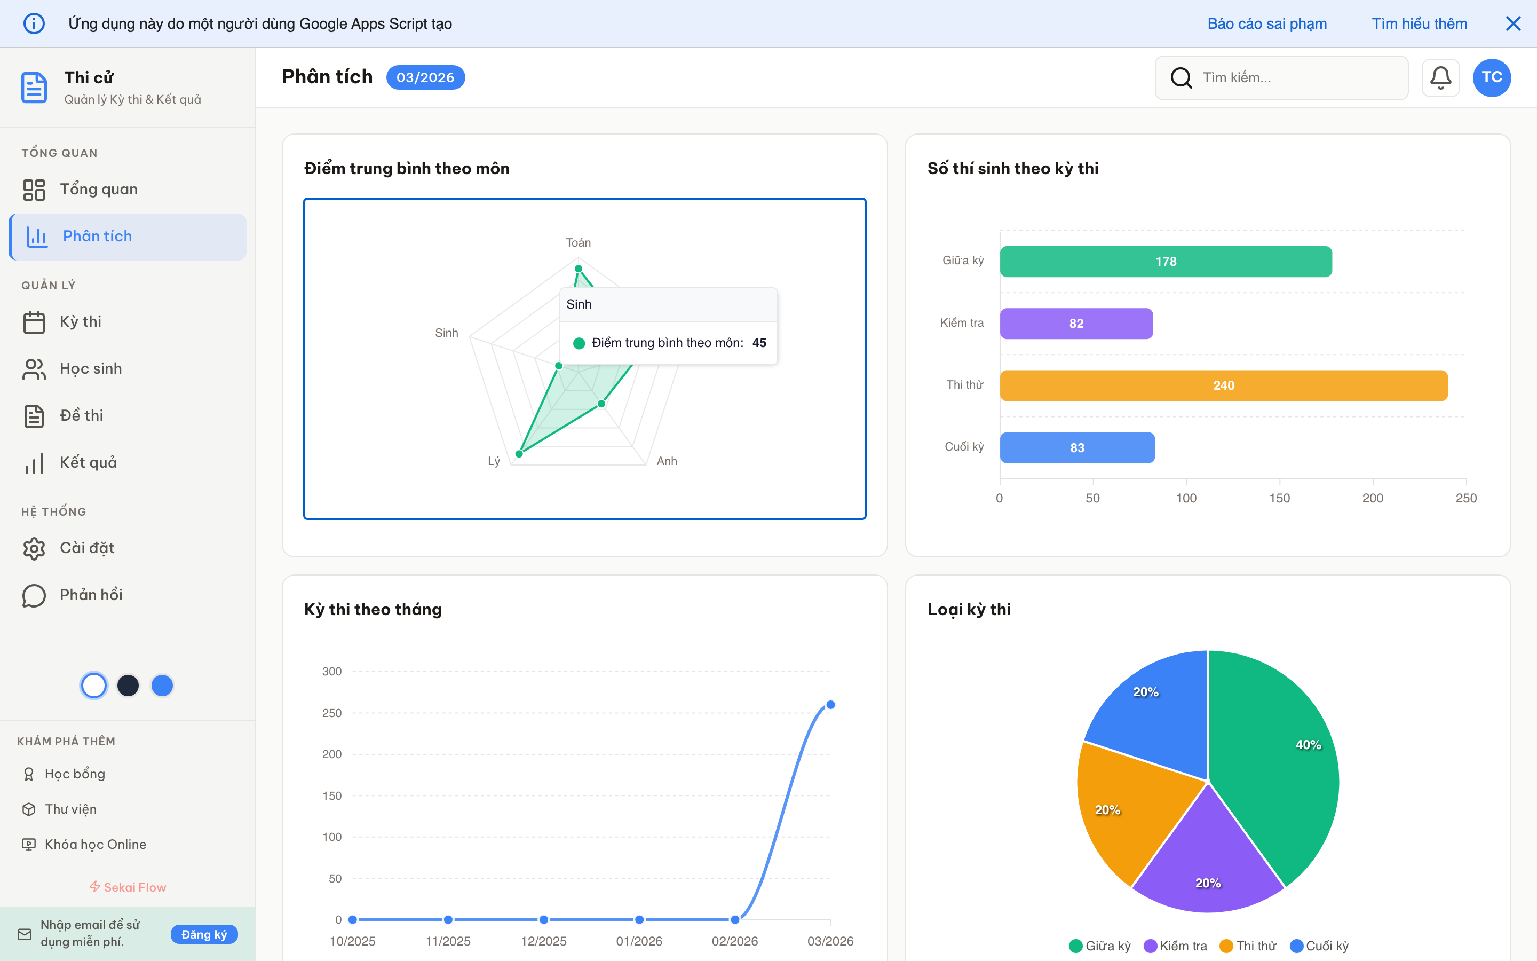The width and height of the screenshot is (1537, 961).
Task: Select the white light theme circle
Action: 94,685
